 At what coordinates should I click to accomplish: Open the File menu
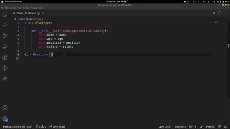(x=2, y=8)
